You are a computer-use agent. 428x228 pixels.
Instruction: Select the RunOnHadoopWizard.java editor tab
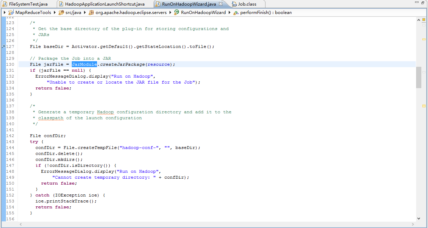189,4
